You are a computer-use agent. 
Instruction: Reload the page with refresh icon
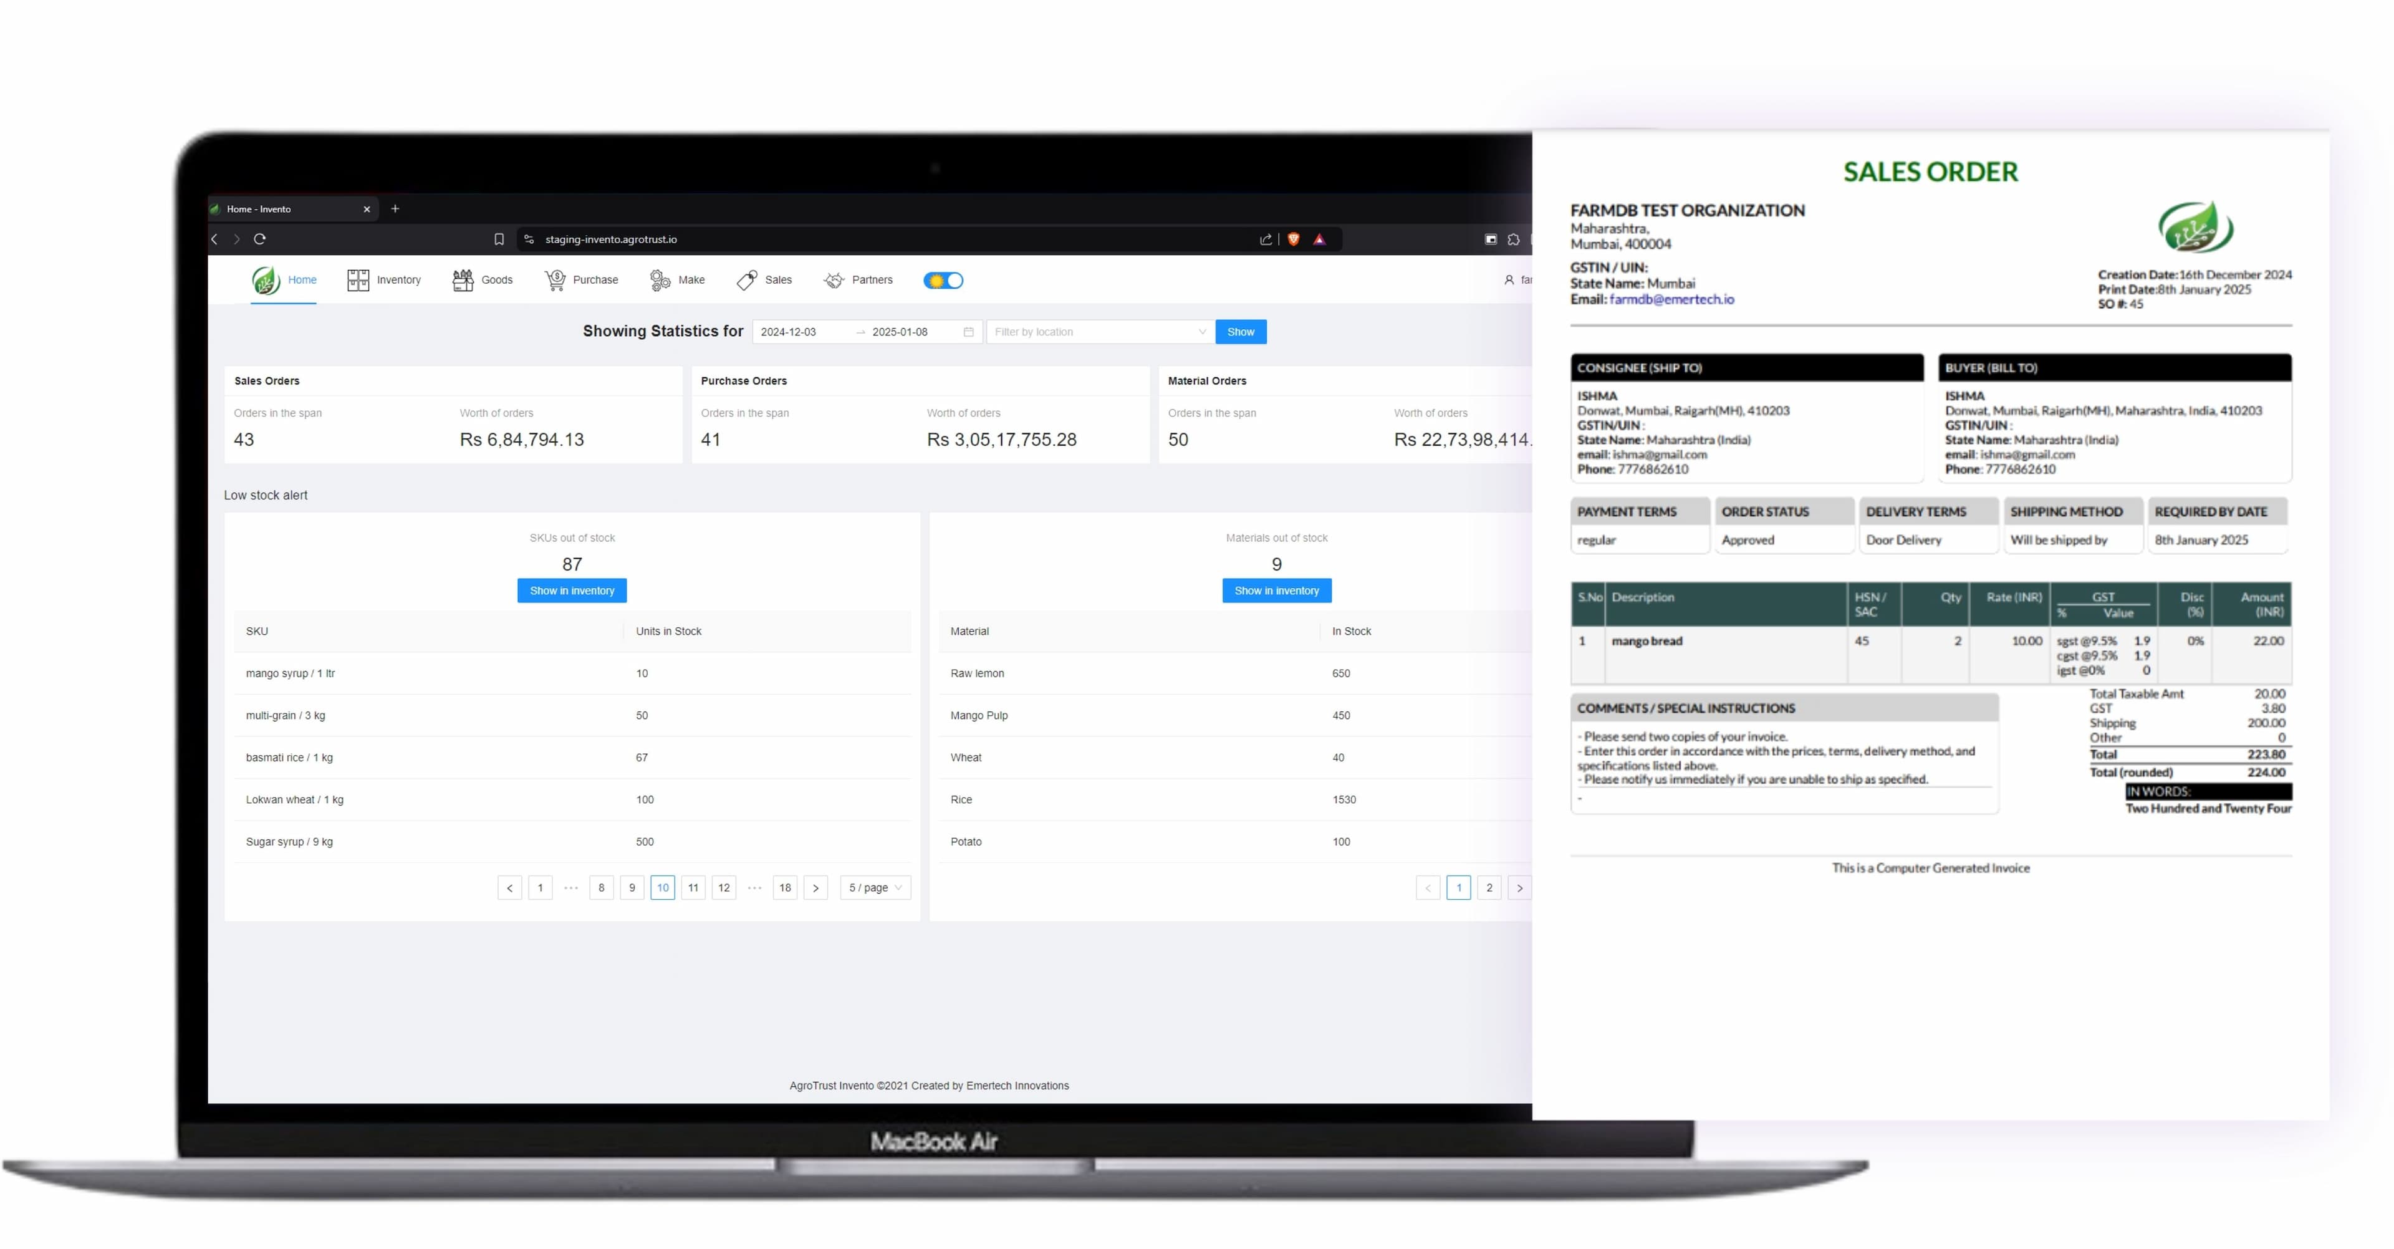pyautogui.click(x=260, y=239)
